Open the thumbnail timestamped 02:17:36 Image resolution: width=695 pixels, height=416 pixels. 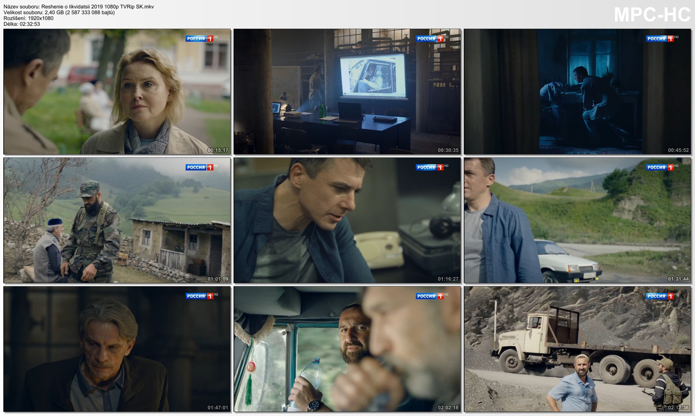577,349
